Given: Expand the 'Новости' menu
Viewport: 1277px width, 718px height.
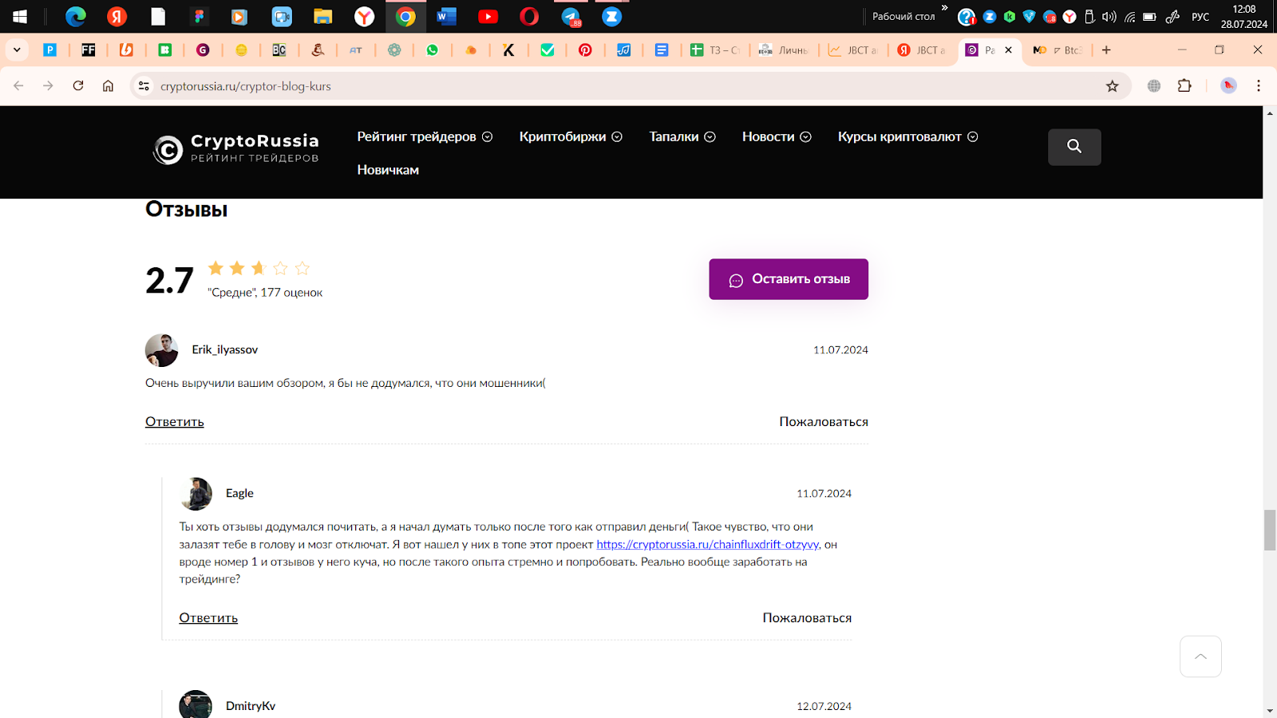Looking at the screenshot, I should click(777, 136).
